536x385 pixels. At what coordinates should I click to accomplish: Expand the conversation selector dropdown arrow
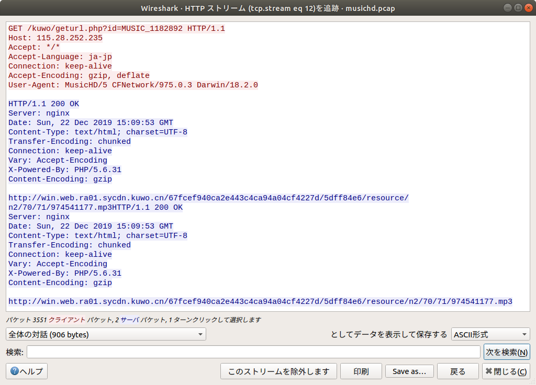click(x=200, y=334)
